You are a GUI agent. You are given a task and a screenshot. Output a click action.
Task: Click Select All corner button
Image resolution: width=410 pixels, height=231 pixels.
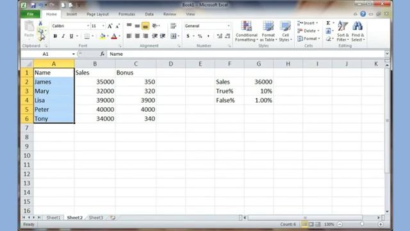[x=27, y=64]
